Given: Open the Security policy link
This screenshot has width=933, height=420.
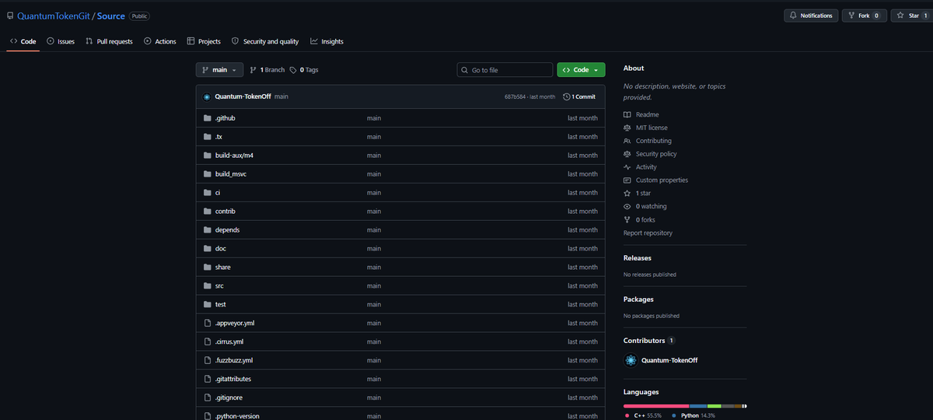Looking at the screenshot, I should (x=656, y=154).
